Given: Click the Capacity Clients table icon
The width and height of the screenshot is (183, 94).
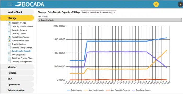Looking at the screenshot, I should (9, 34).
